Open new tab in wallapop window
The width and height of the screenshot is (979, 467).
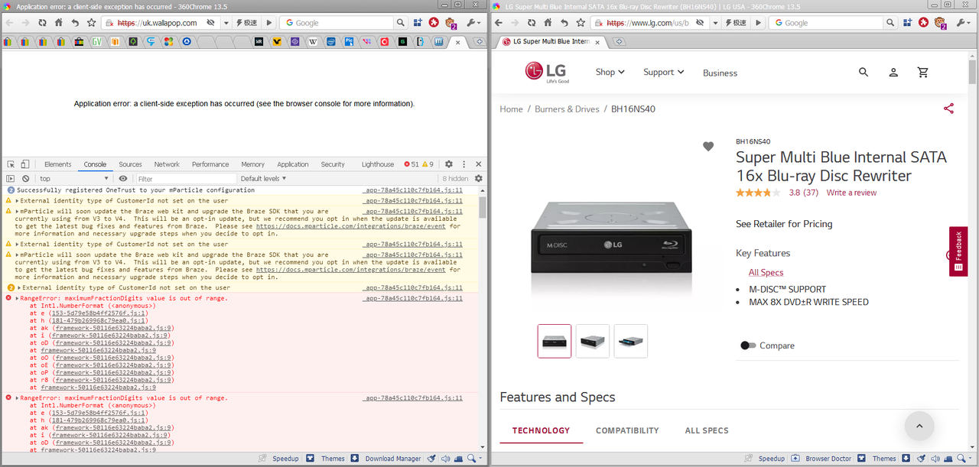[x=479, y=41]
